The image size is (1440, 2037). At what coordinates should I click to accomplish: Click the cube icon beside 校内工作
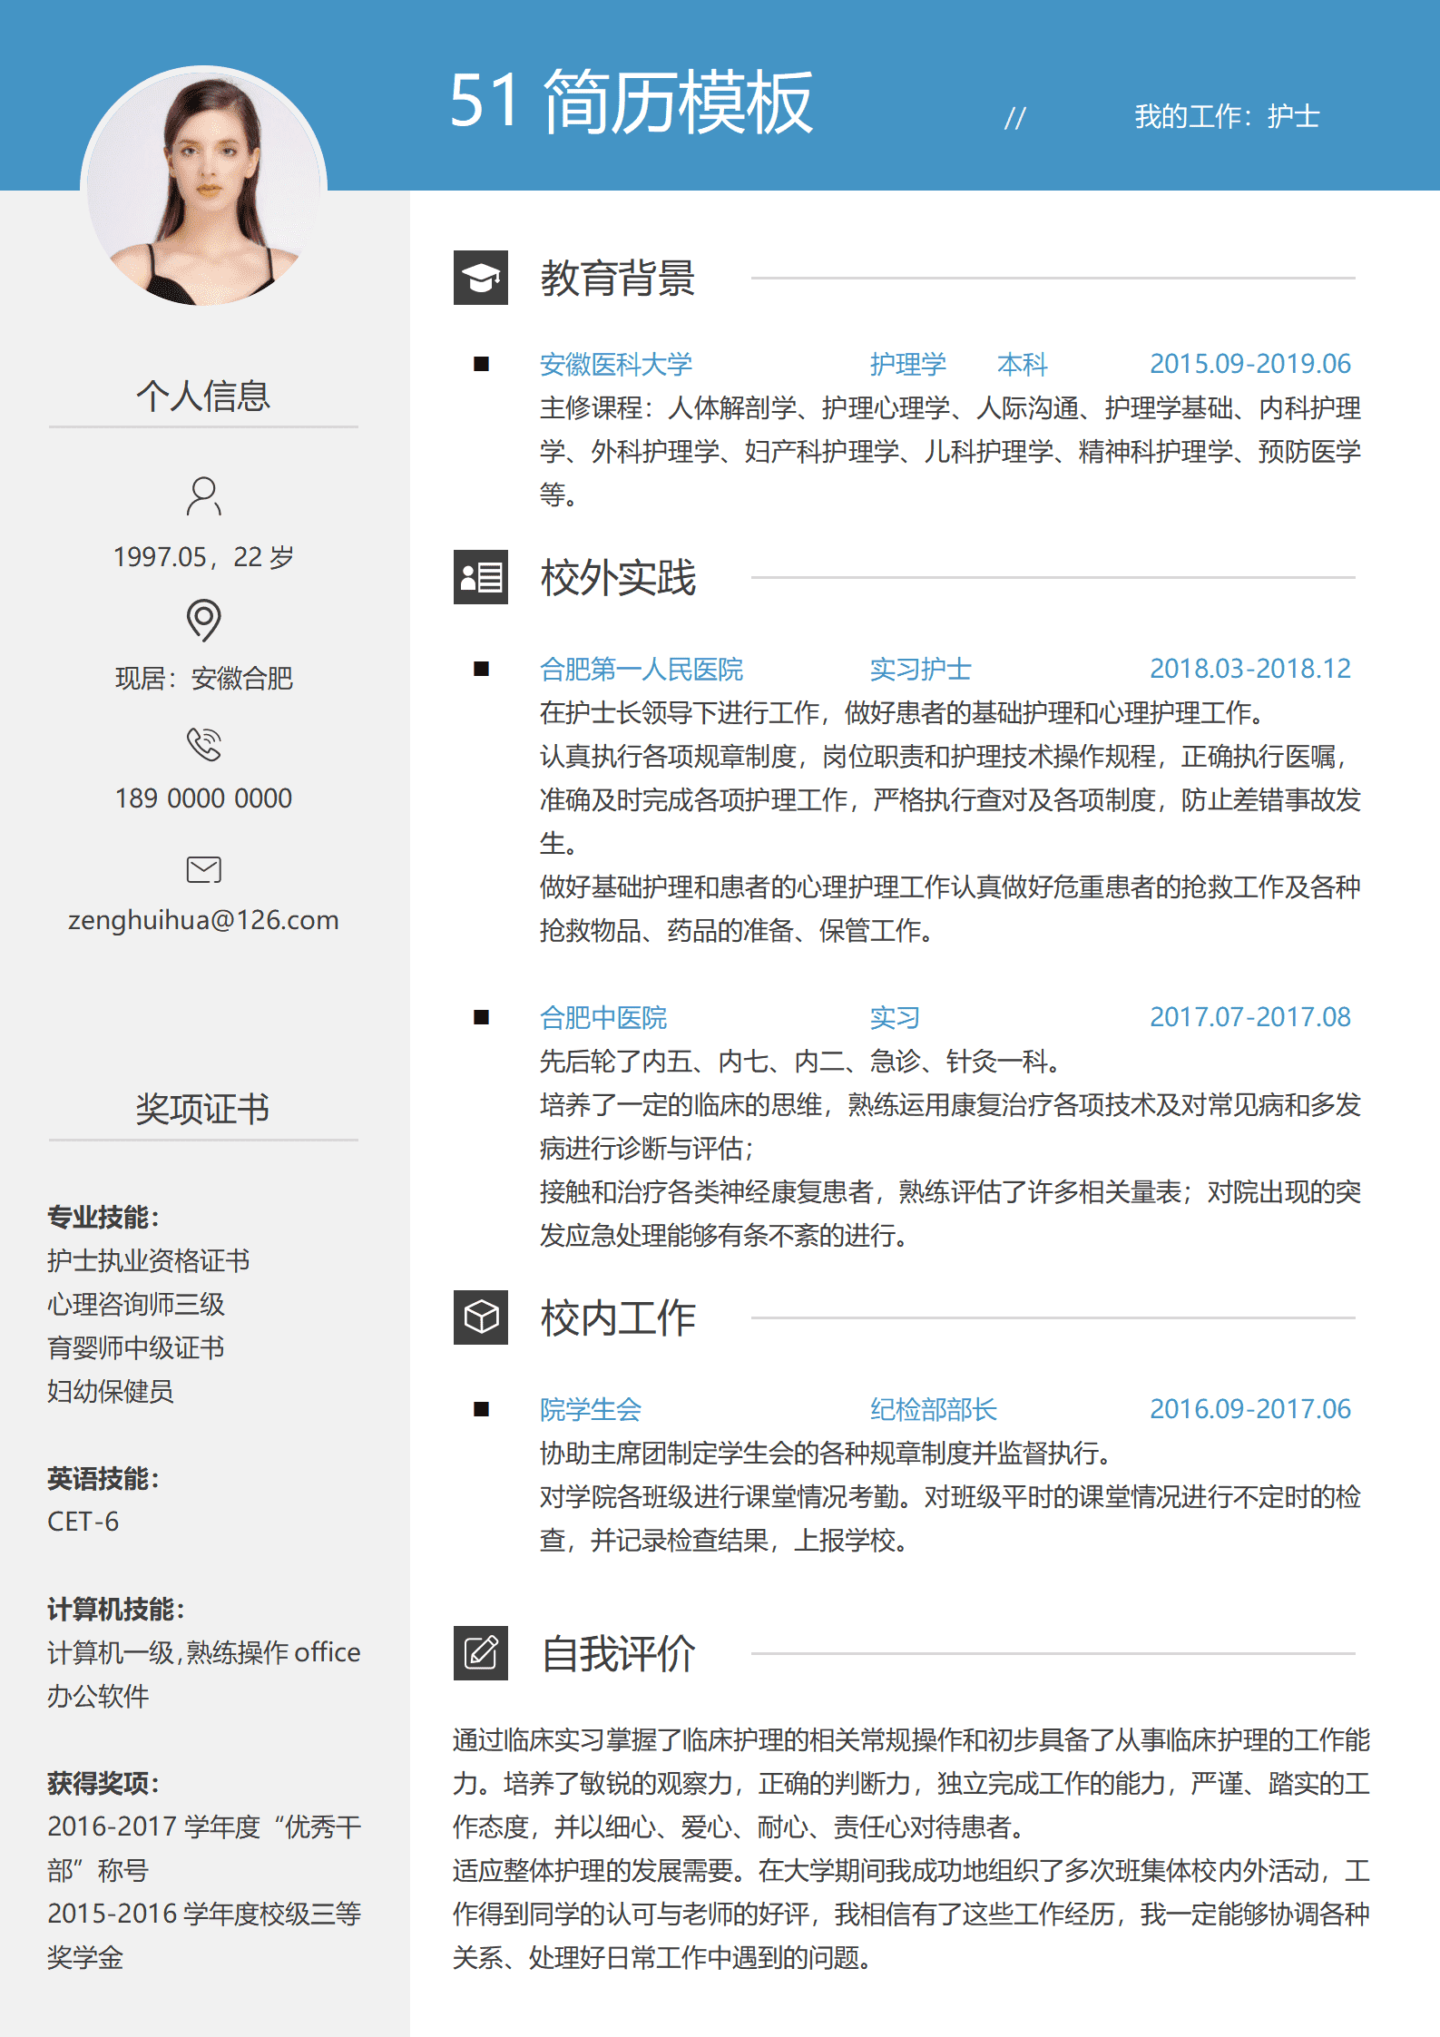point(481,1317)
